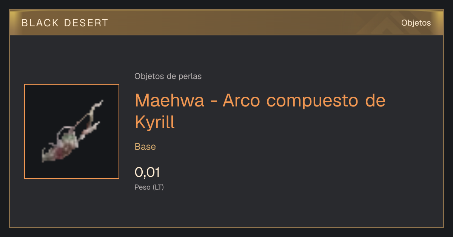Select the "Base" grade label

(145, 147)
